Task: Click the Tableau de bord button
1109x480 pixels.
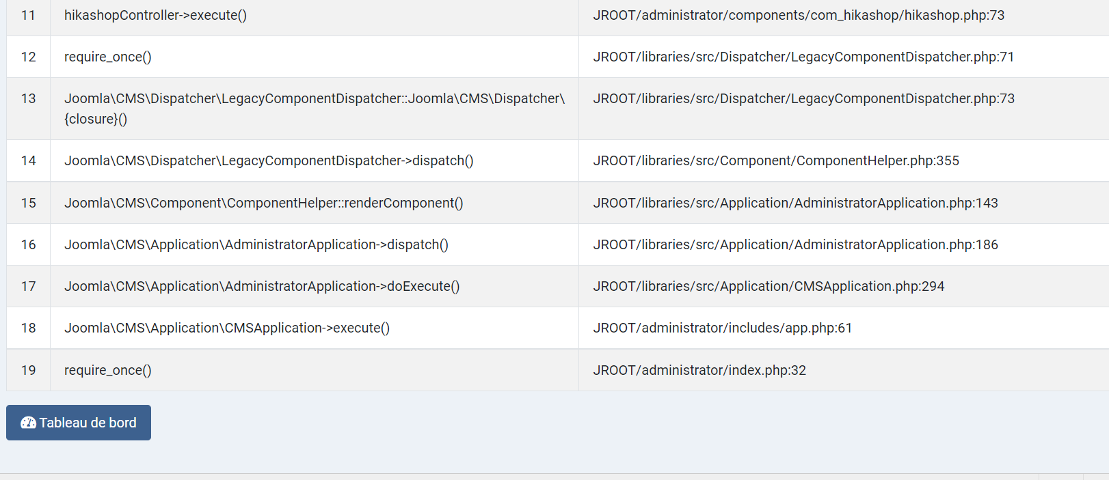Action: point(79,423)
